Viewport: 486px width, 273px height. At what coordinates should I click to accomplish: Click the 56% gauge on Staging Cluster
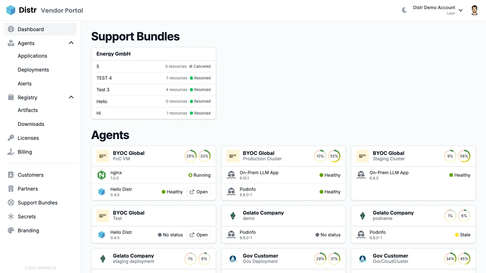click(464, 156)
